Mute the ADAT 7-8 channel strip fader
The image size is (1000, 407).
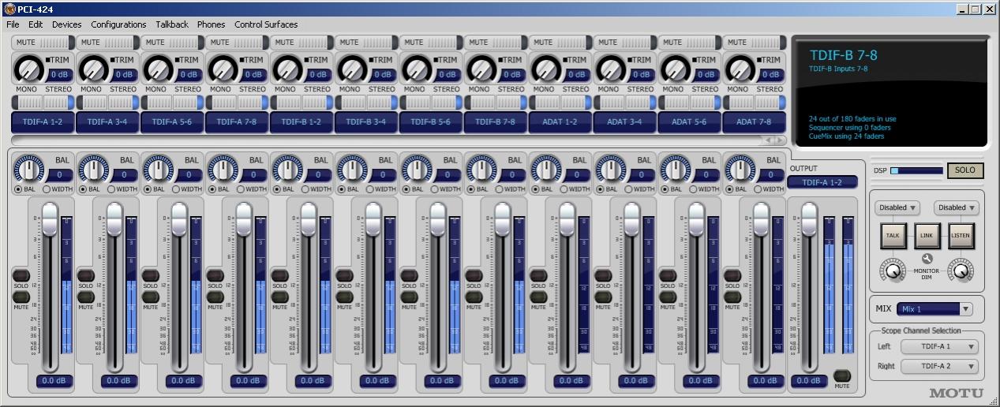click(x=732, y=297)
